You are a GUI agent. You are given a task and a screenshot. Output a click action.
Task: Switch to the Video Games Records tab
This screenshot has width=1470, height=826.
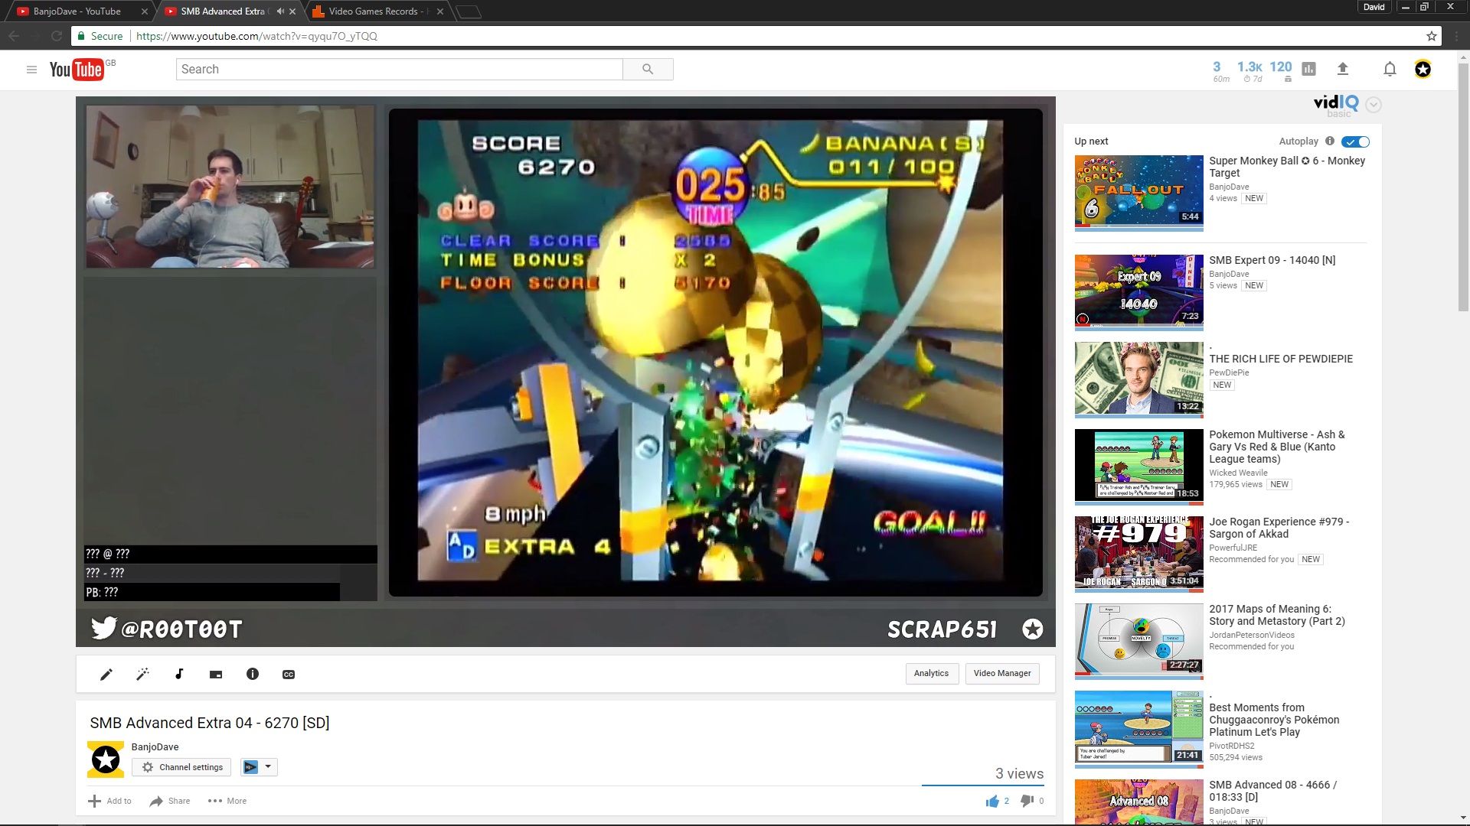click(x=373, y=11)
